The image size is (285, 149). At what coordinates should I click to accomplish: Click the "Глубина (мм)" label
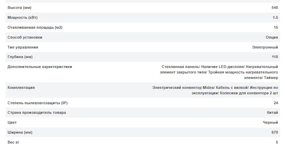click(x=20, y=57)
